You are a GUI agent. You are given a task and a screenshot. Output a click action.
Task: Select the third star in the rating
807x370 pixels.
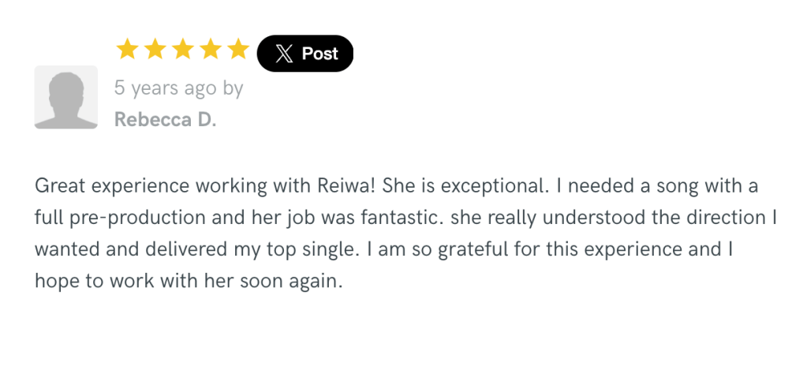(x=182, y=50)
